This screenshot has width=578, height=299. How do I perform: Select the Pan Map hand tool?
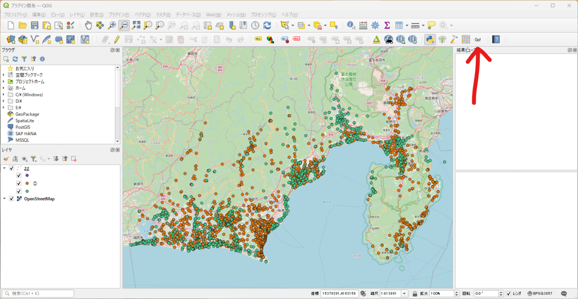pos(88,25)
